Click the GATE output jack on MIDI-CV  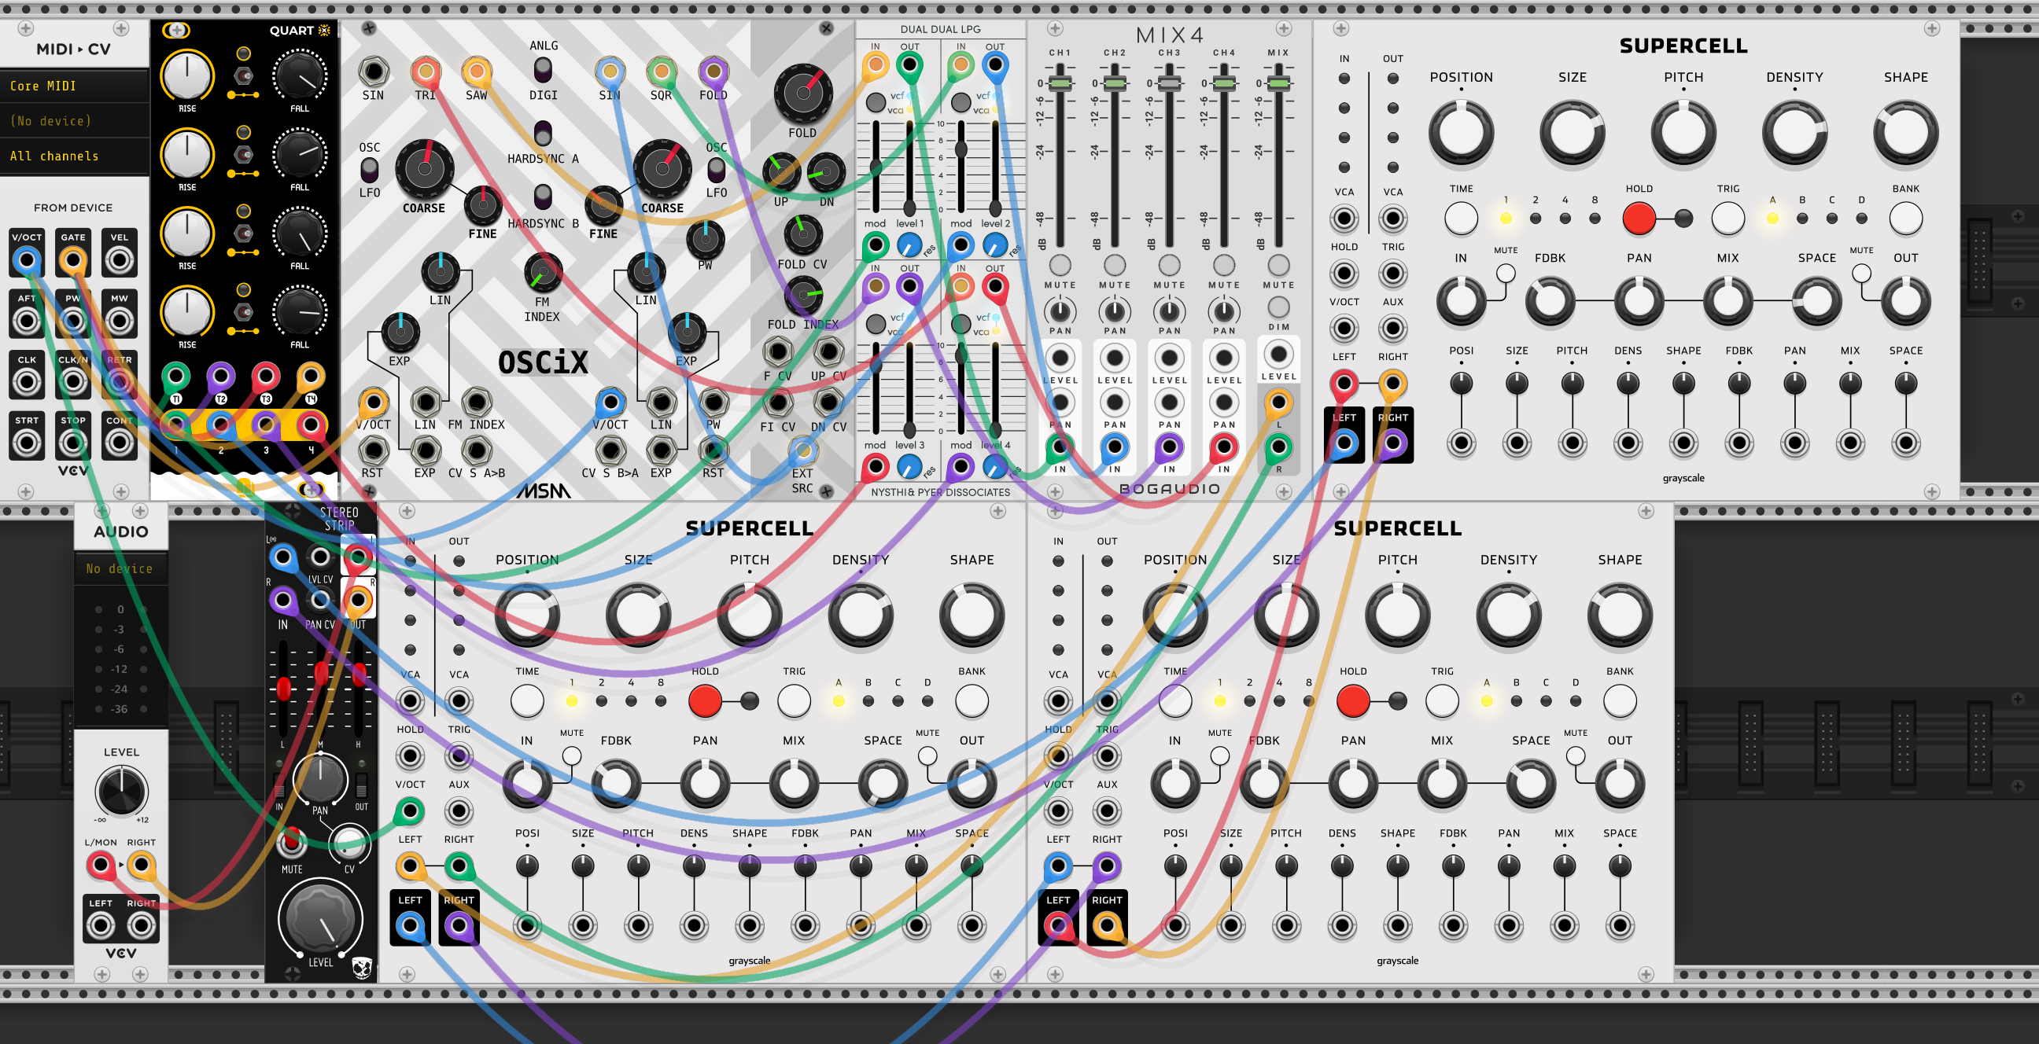[73, 259]
